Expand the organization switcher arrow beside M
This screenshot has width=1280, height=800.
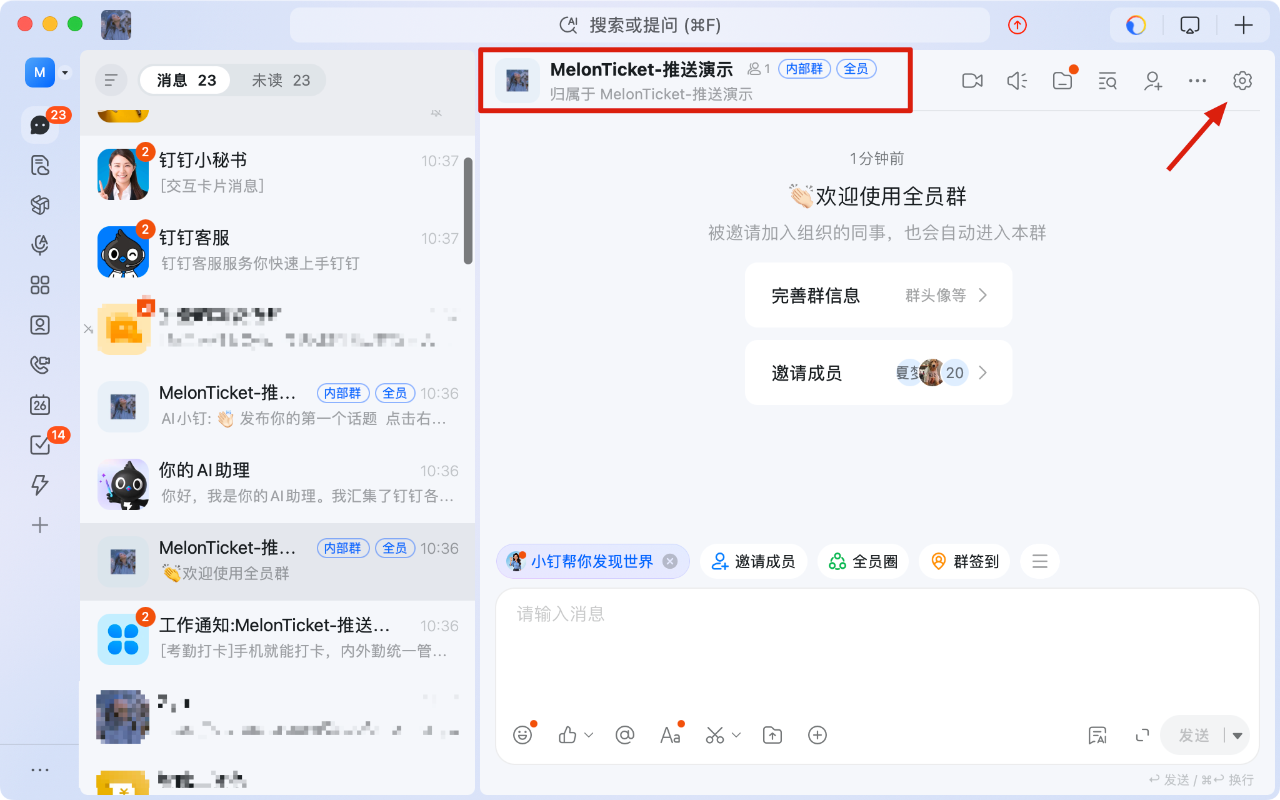(x=65, y=72)
